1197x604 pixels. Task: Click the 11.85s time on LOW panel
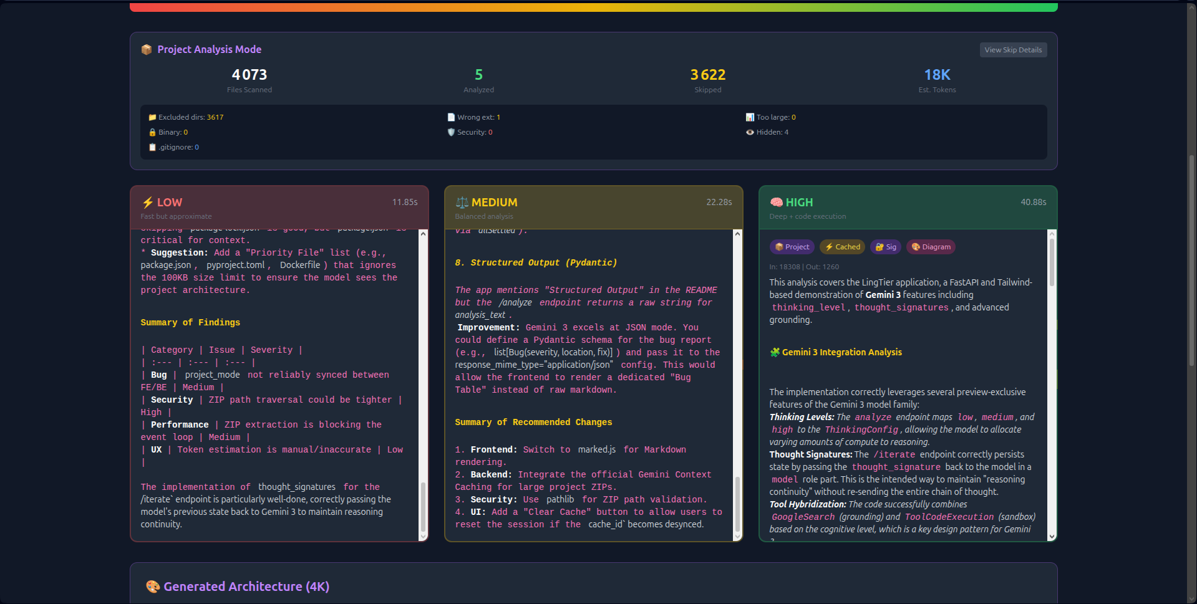405,202
